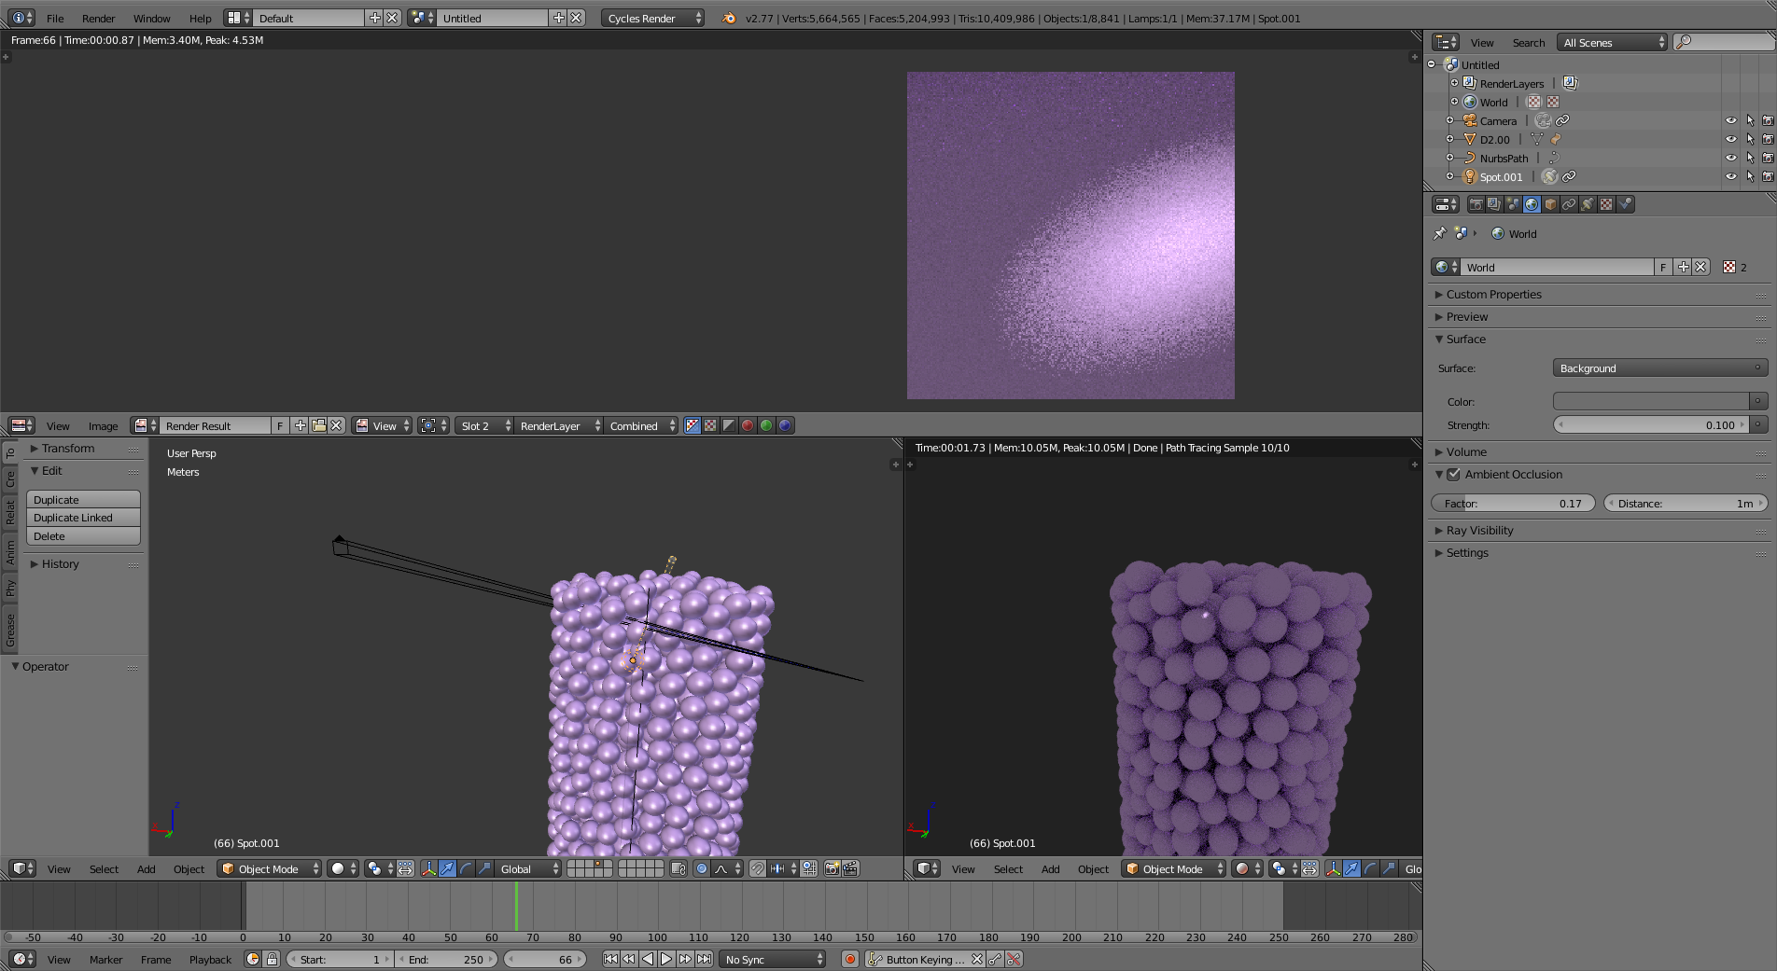Play the animation forward
Viewport: 1777px width, 971px height.
click(666, 959)
